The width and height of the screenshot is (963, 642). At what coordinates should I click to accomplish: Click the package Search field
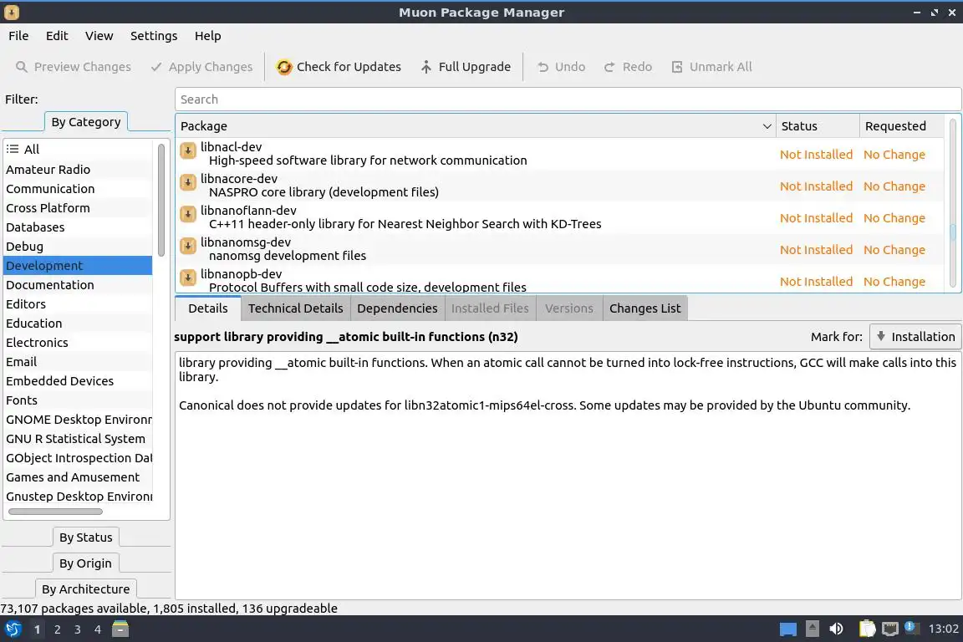point(568,99)
